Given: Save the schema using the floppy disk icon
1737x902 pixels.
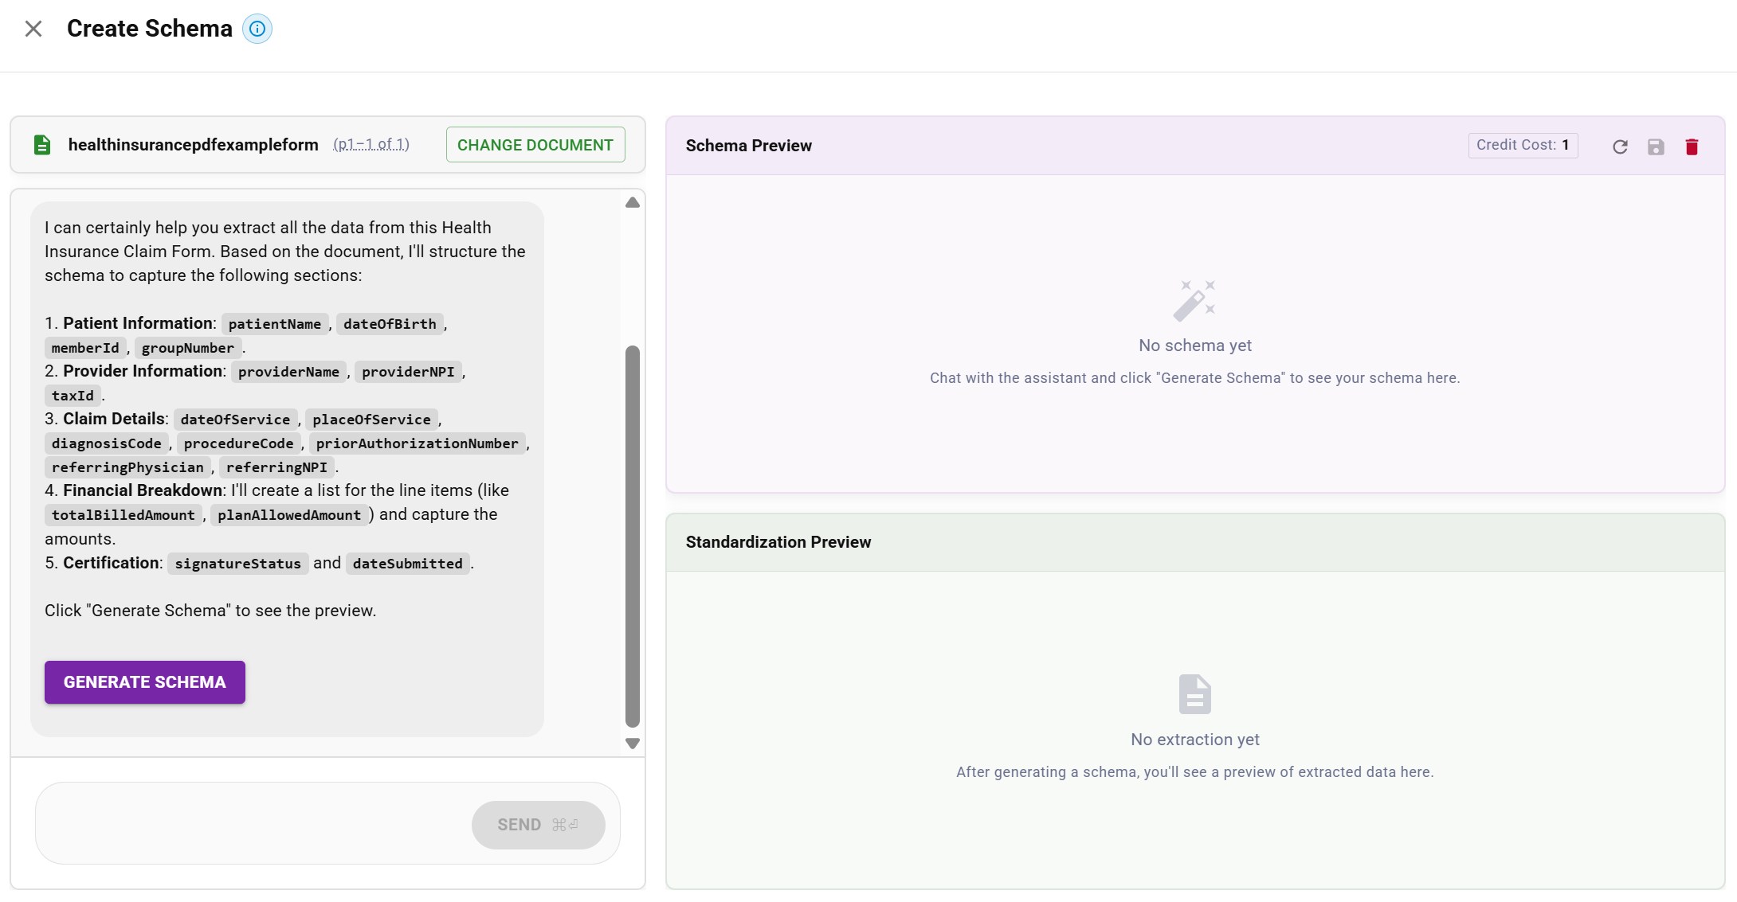Looking at the screenshot, I should click(x=1657, y=146).
